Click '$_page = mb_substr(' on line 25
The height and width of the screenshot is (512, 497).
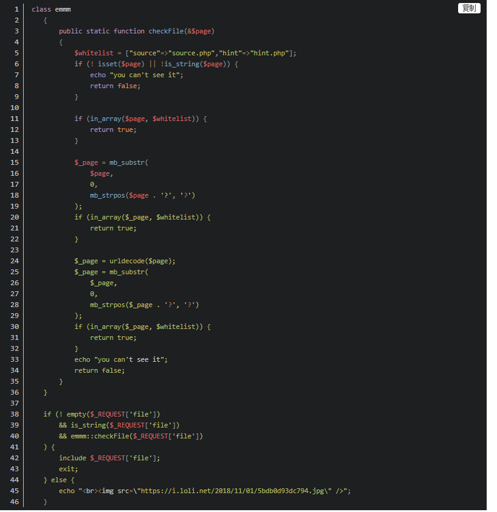click(111, 272)
